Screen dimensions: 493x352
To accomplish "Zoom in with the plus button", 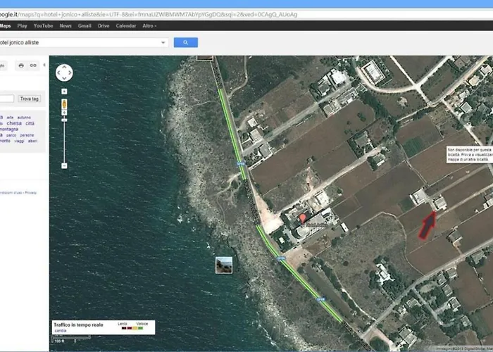I will pos(64,91).
